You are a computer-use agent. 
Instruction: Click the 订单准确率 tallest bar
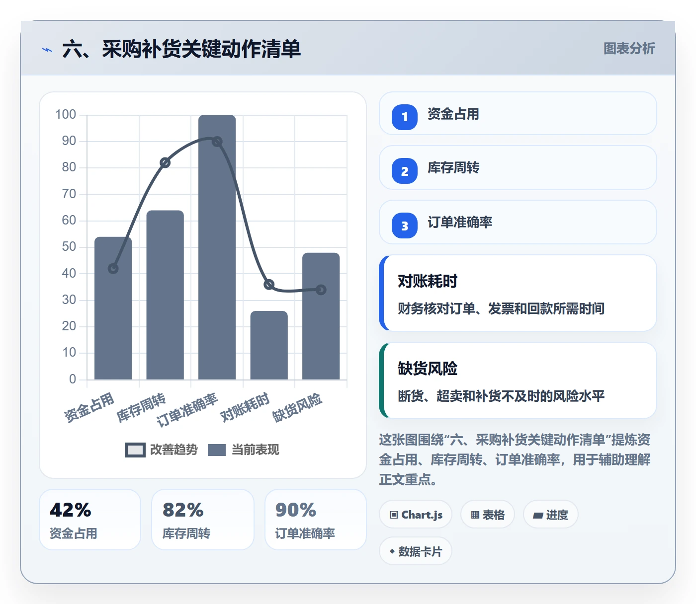217,247
